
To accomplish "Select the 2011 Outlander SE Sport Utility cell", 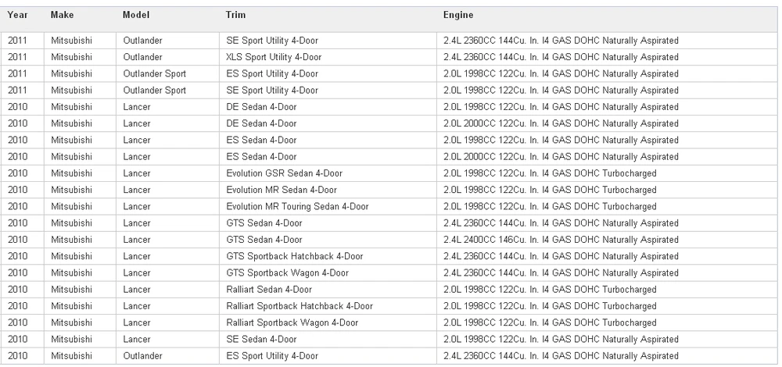I will [328, 41].
